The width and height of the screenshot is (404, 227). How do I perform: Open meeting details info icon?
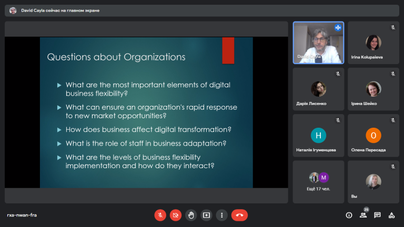(349, 215)
